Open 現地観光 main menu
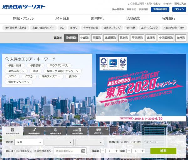The height and width of the screenshot is (160, 188). (133, 19)
